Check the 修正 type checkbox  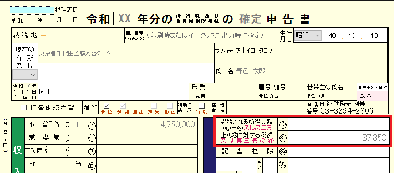(170, 106)
